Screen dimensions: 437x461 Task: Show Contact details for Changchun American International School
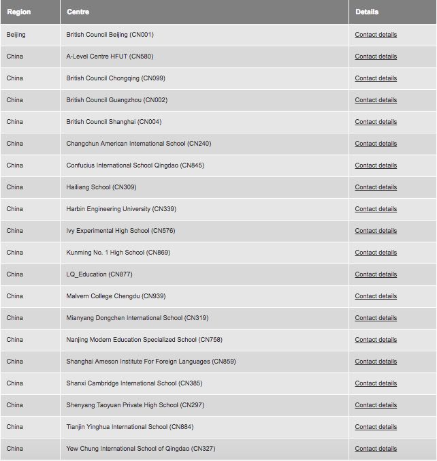(376, 144)
